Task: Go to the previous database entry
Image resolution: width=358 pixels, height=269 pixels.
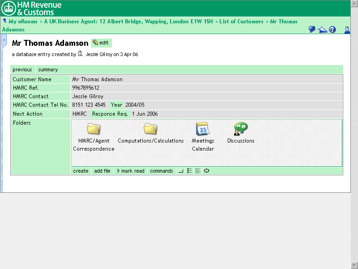Action: pyautogui.click(x=22, y=69)
